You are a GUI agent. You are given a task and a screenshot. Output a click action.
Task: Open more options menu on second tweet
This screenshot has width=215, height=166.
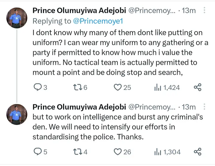[205, 107]
